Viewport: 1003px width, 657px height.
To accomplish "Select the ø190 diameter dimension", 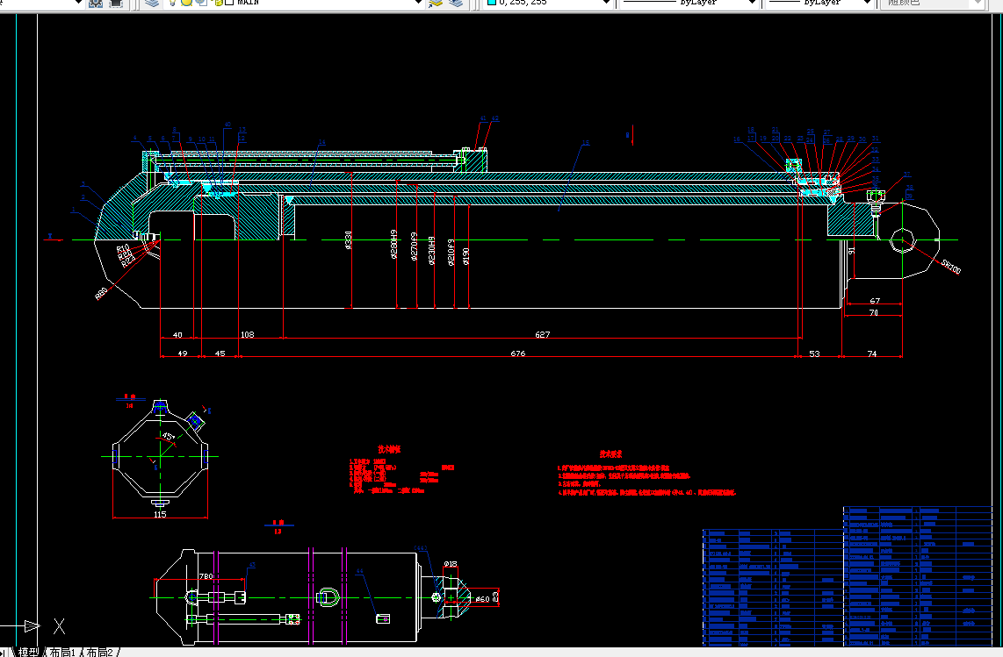I will [466, 256].
